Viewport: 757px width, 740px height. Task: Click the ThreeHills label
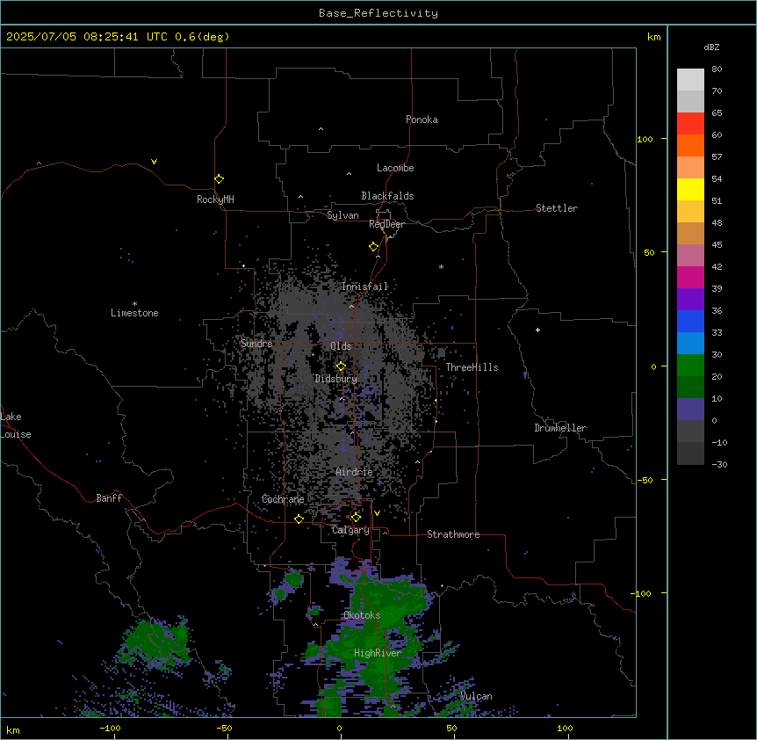tap(472, 367)
